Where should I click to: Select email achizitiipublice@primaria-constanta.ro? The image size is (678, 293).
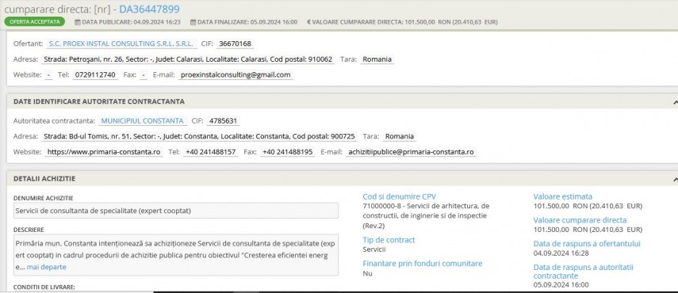click(411, 152)
